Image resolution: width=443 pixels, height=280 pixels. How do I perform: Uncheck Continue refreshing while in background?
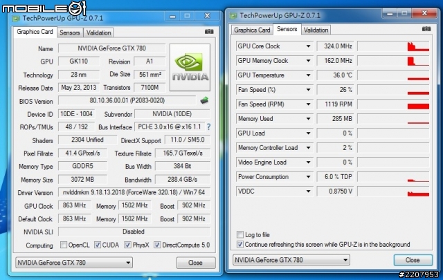click(x=240, y=244)
